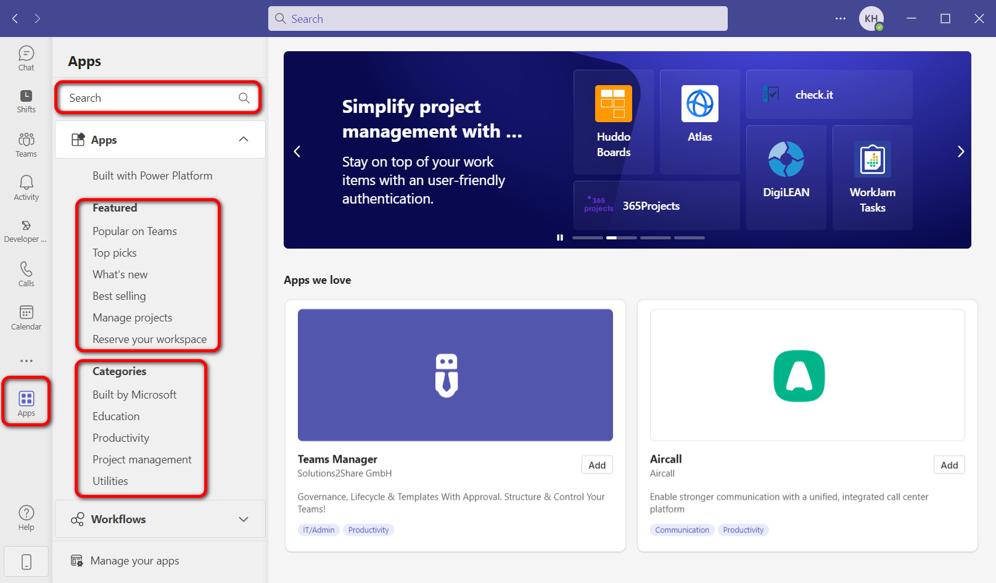Select Reserve your workspace
996x583 pixels.
click(149, 339)
